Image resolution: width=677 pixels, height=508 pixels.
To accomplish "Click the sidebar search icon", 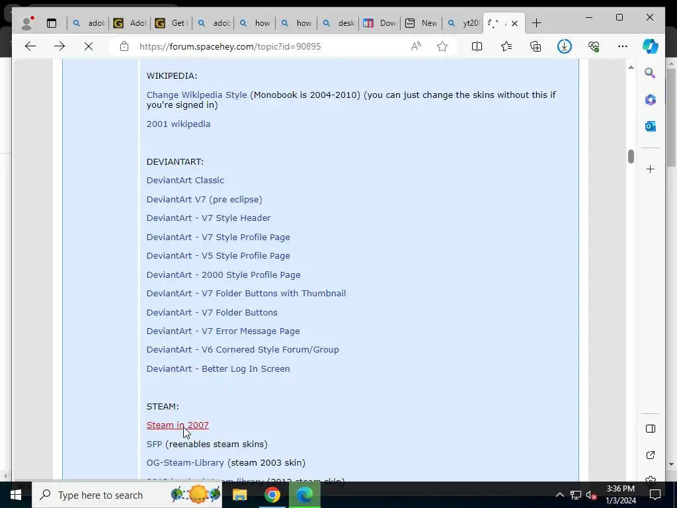I will [x=651, y=73].
